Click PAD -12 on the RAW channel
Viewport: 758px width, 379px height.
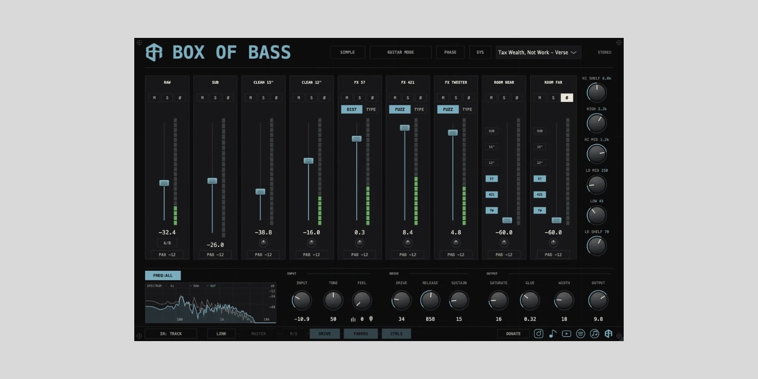tap(167, 254)
